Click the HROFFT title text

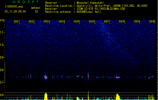pyautogui.click(x=26, y=2)
